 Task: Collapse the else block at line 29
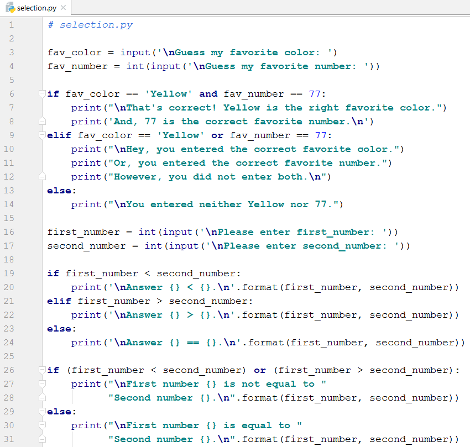(x=42, y=412)
